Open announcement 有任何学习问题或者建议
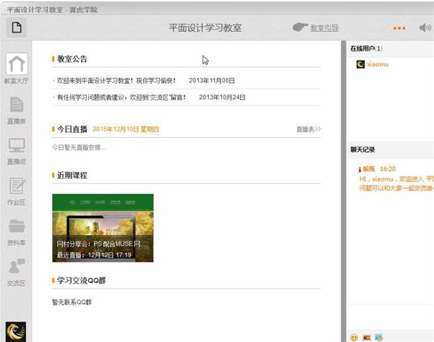This screenshot has height=342, width=434. (122, 98)
